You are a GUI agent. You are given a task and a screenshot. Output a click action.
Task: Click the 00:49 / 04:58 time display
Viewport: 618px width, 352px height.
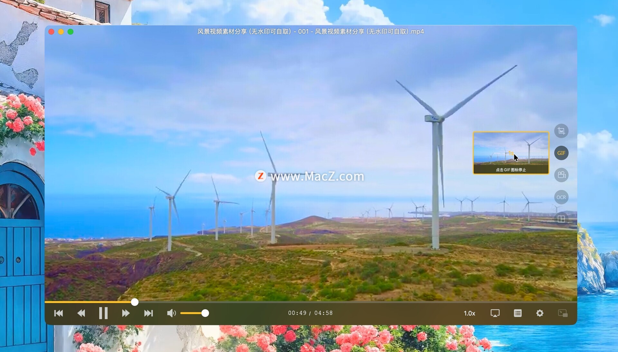coord(310,313)
